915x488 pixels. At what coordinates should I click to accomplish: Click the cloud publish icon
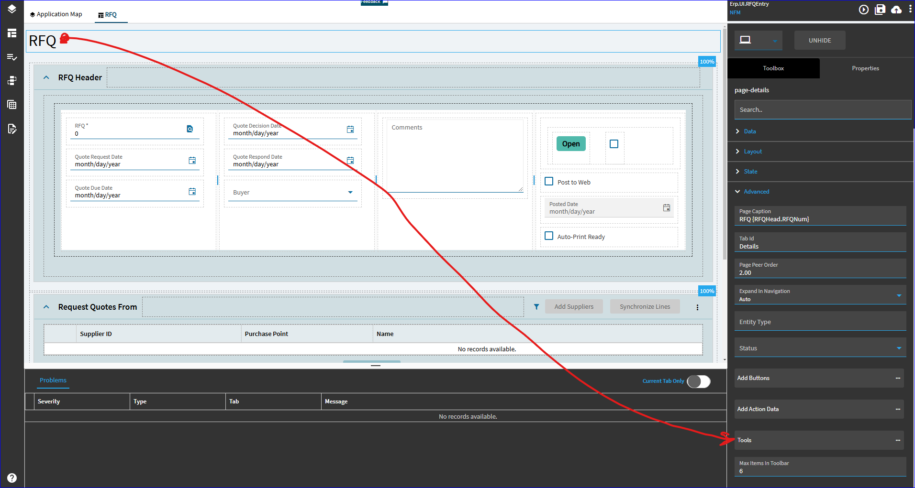click(896, 10)
